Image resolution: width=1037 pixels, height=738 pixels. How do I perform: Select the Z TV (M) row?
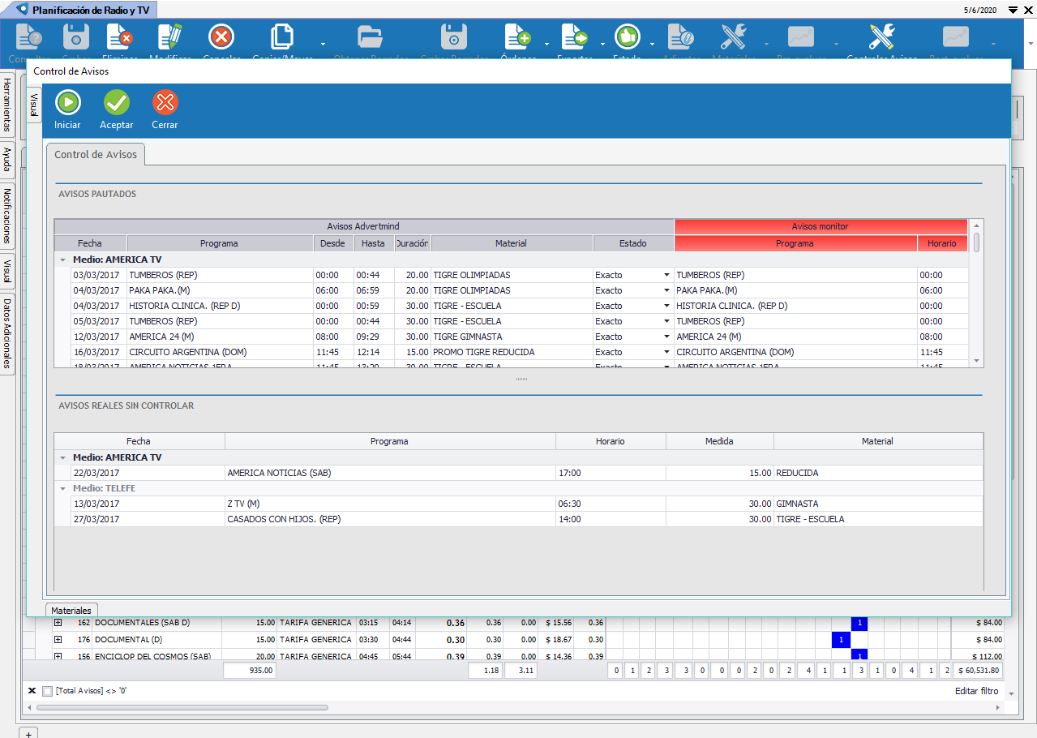(x=519, y=504)
